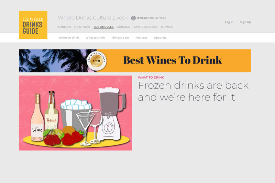Go to the San Francisco guide
Viewport: 275px width, 183px height.
click(145, 27)
